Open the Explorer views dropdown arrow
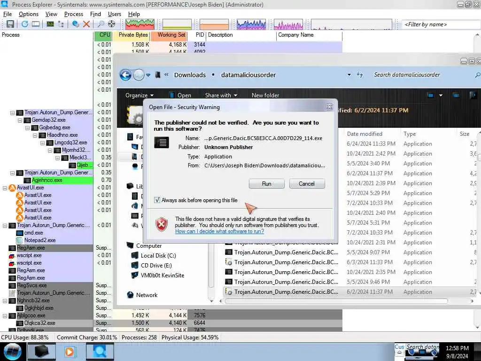 441,95
